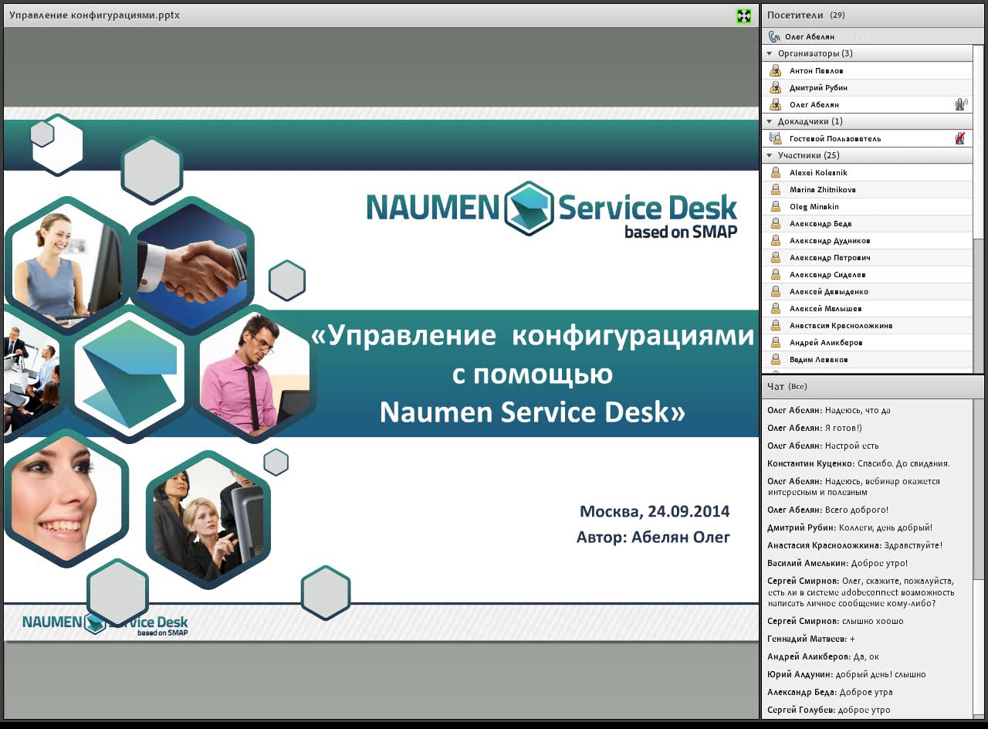This screenshot has width=988, height=729.
Task: Click the Управление конфигурациями.pptx share pod title
Action: coord(94,15)
